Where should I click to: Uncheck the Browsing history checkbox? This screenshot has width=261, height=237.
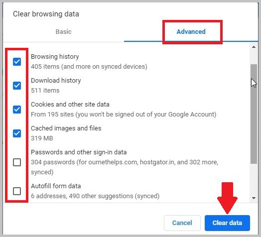pyautogui.click(x=17, y=62)
